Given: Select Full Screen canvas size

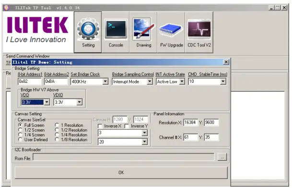Looking at the screenshot, I should (x=20, y=125).
